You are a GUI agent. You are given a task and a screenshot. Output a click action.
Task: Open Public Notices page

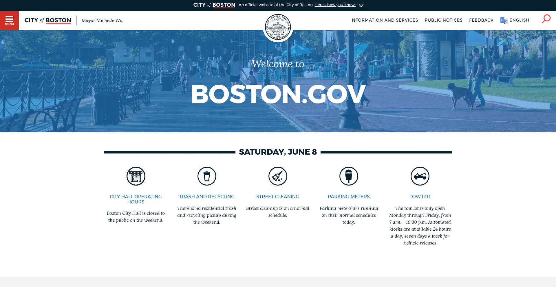[443, 20]
